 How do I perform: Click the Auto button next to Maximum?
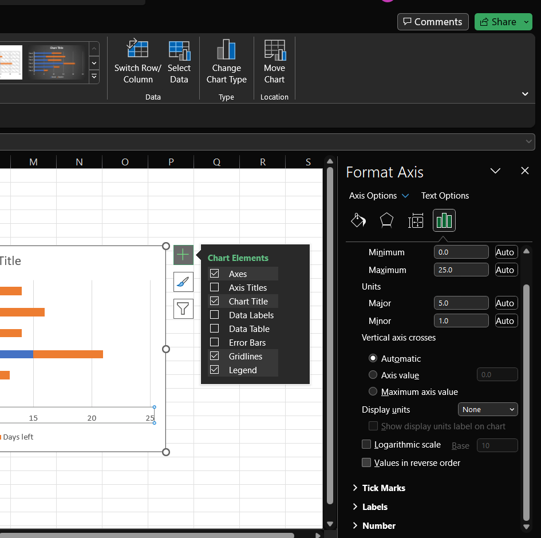pyautogui.click(x=506, y=270)
